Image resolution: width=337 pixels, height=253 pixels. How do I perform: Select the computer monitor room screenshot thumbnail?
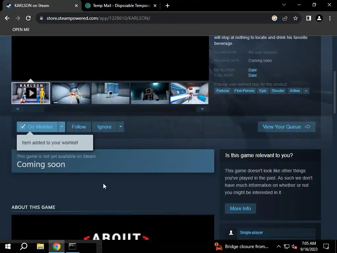(x=110, y=93)
